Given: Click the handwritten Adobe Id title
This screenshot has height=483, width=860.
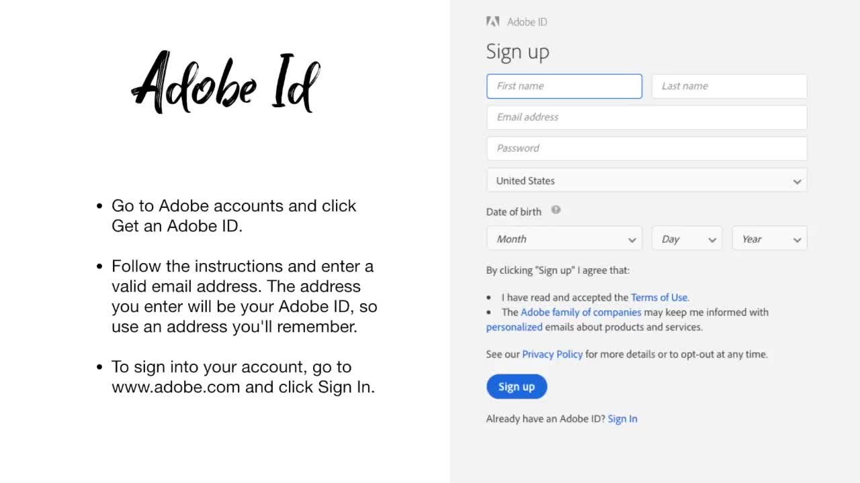Looking at the screenshot, I should [226, 84].
